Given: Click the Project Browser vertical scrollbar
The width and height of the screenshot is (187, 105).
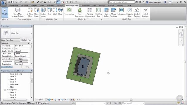Looking at the screenshot, I should [x=31, y=80].
